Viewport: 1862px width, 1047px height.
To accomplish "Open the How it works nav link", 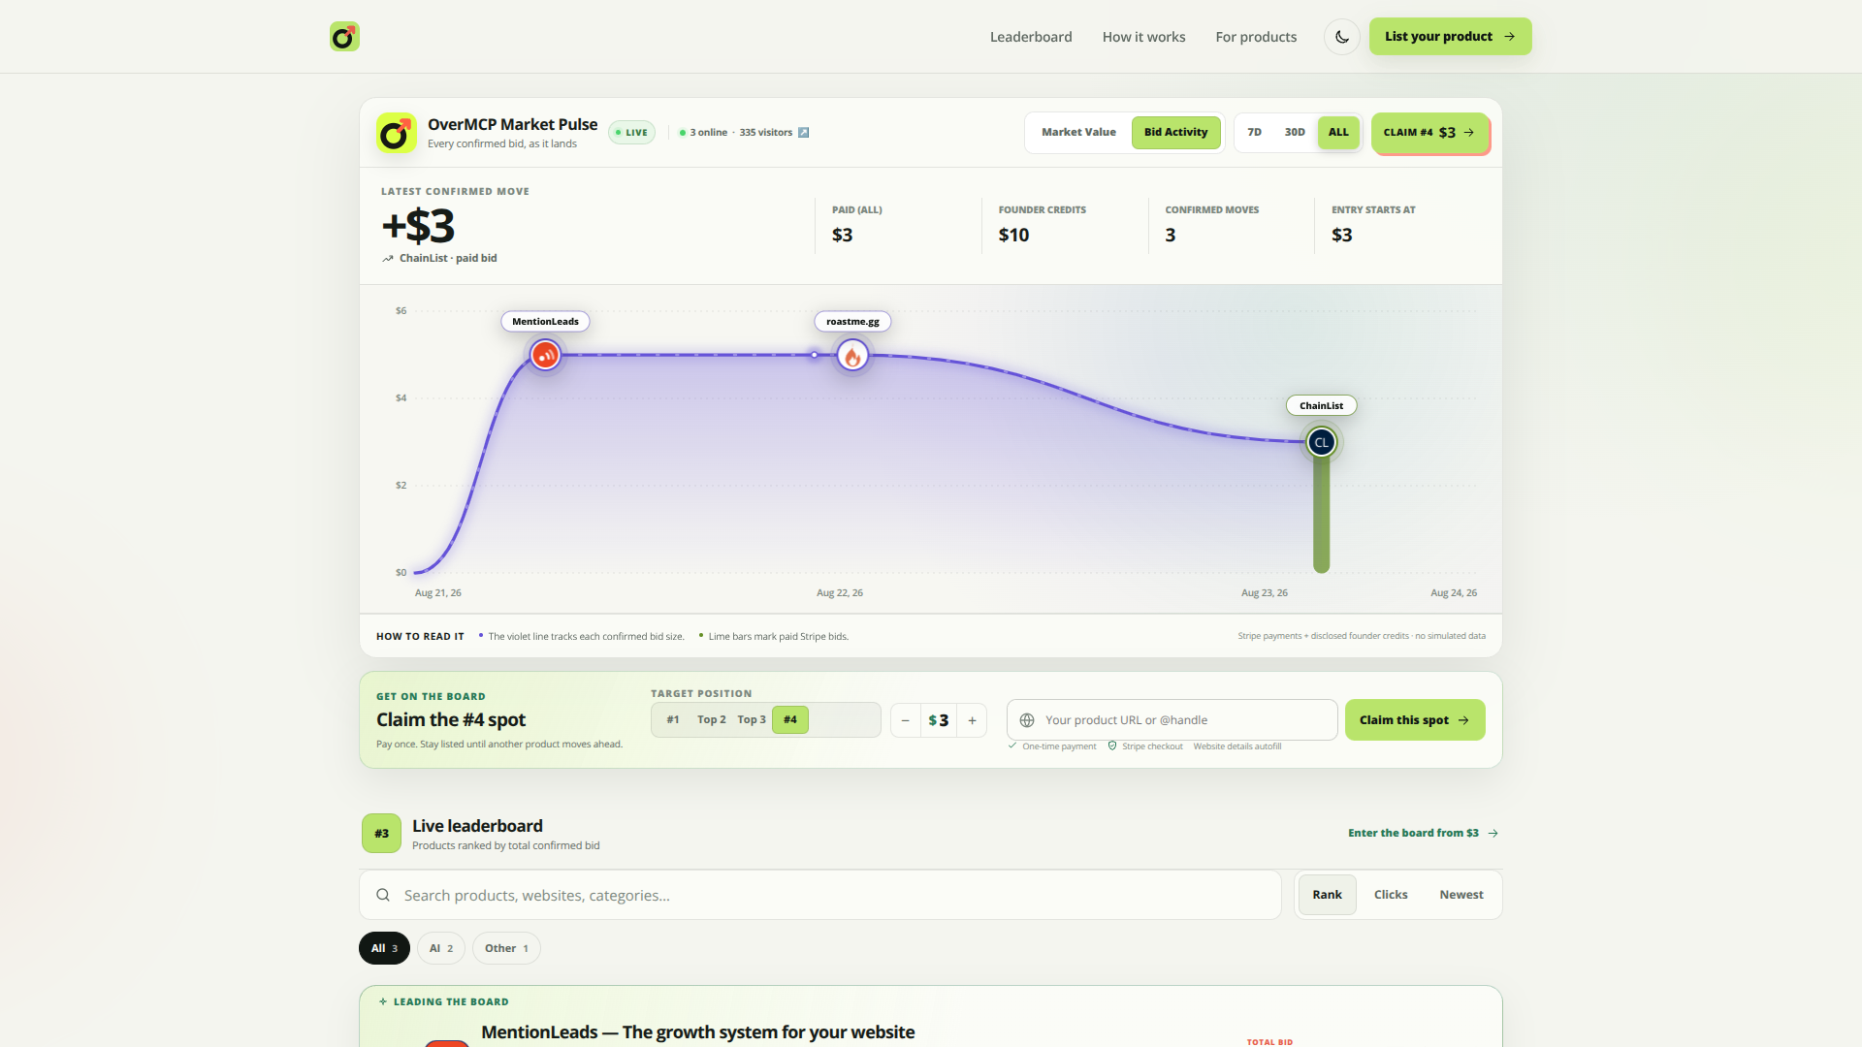I will [x=1143, y=37].
